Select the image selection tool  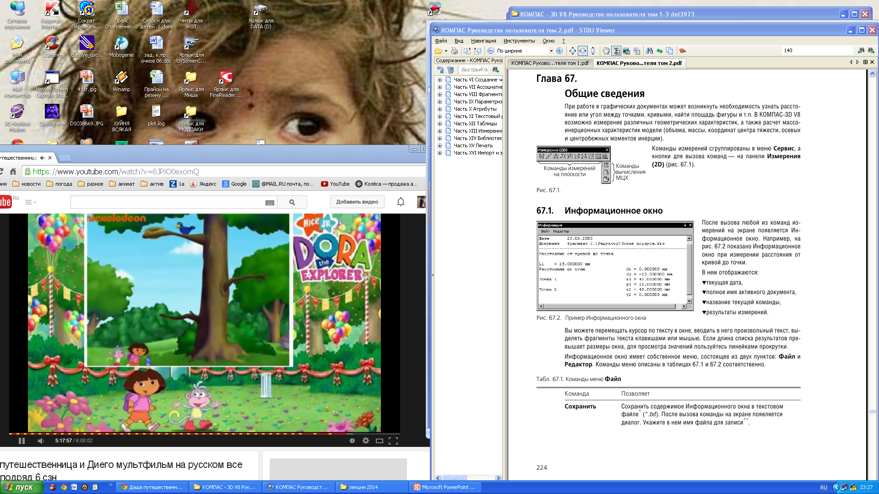tap(626, 51)
